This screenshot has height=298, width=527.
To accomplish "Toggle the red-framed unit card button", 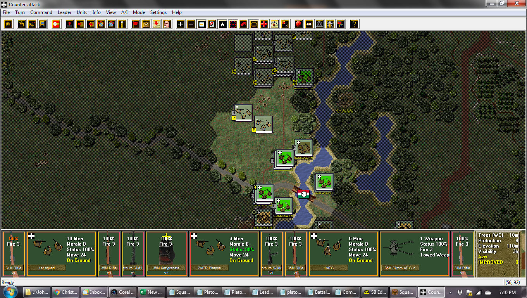I will tap(212, 24).
